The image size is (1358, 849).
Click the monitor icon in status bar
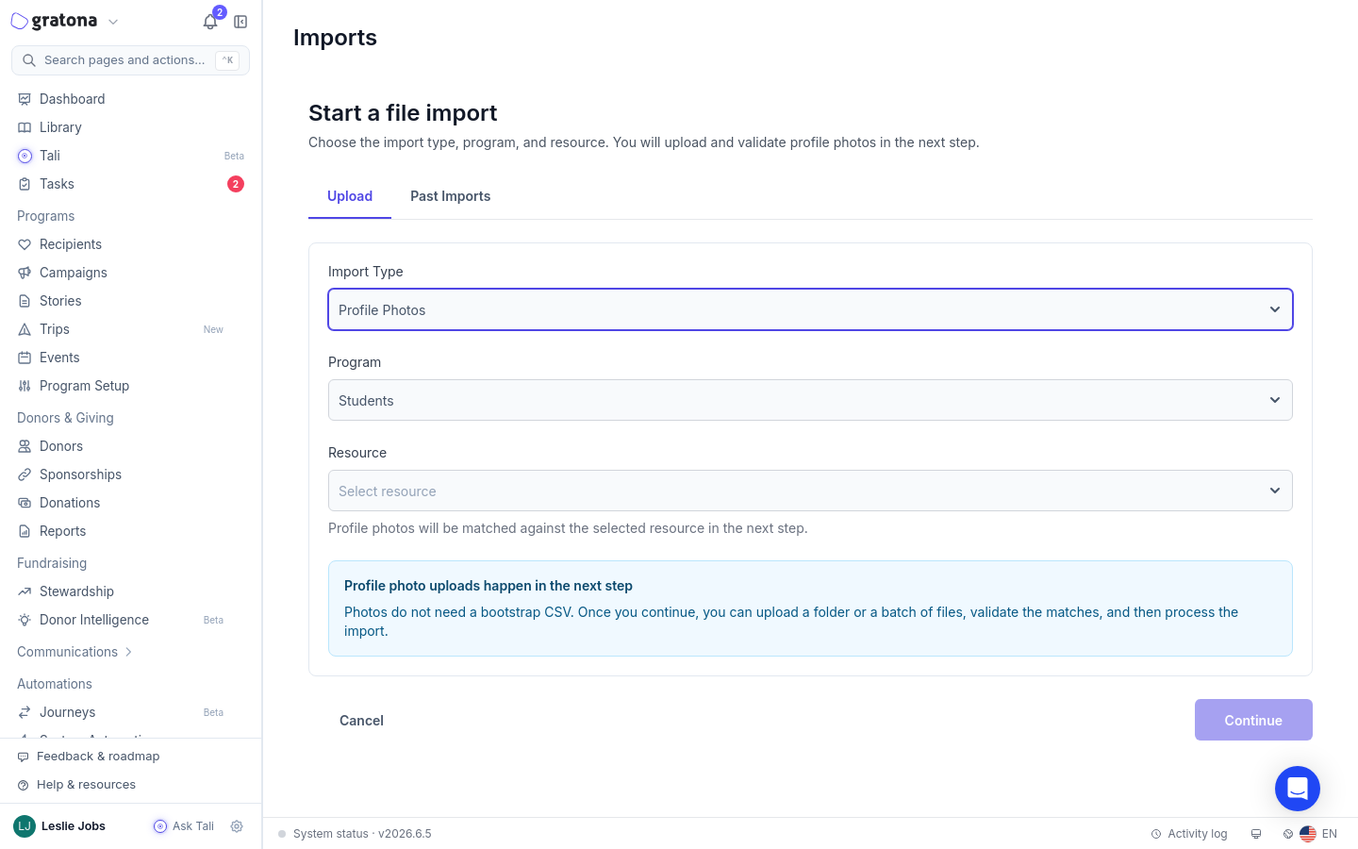tap(1256, 834)
